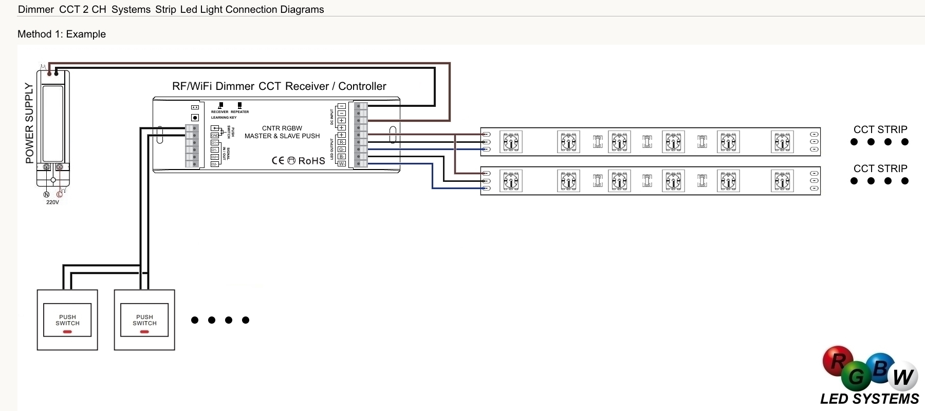This screenshot has height=411, width=925.
Task: Click the left PUSH SWITCH box
Action: pyautogui.click(x=67, y=320)
